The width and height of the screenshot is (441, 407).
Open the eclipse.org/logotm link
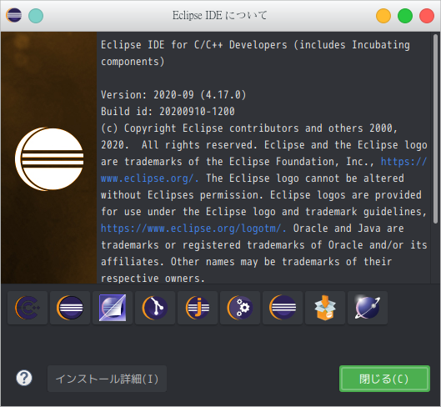[193, 229]
